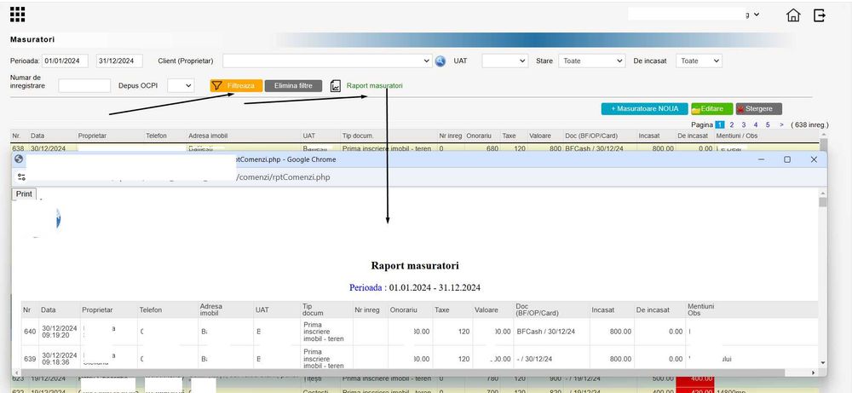The width and height of the screenshot is (852, 393).
Task: Open the Client (Proprietar) dropdown
Action: coord(327,61)
